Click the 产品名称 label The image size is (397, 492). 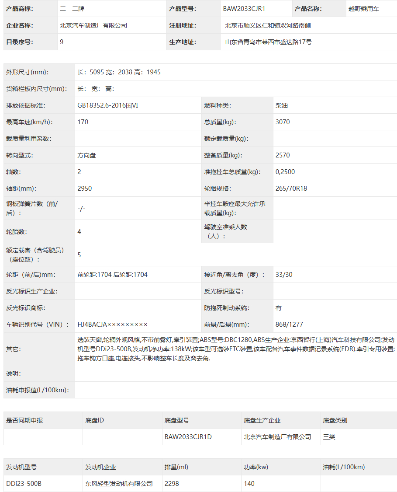pyautogui.click(x=308, y=9)
